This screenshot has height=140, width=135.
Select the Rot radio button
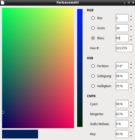pyautogui.click(x=93, y=18)
